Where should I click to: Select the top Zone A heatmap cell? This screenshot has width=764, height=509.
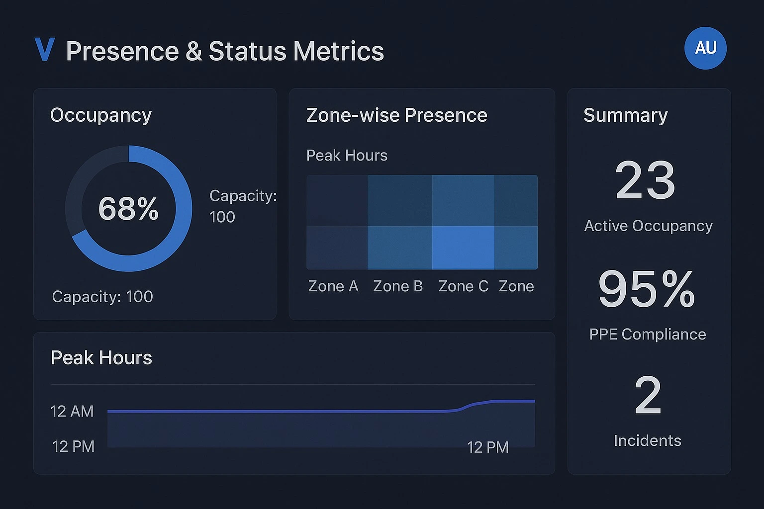[337, 200]
